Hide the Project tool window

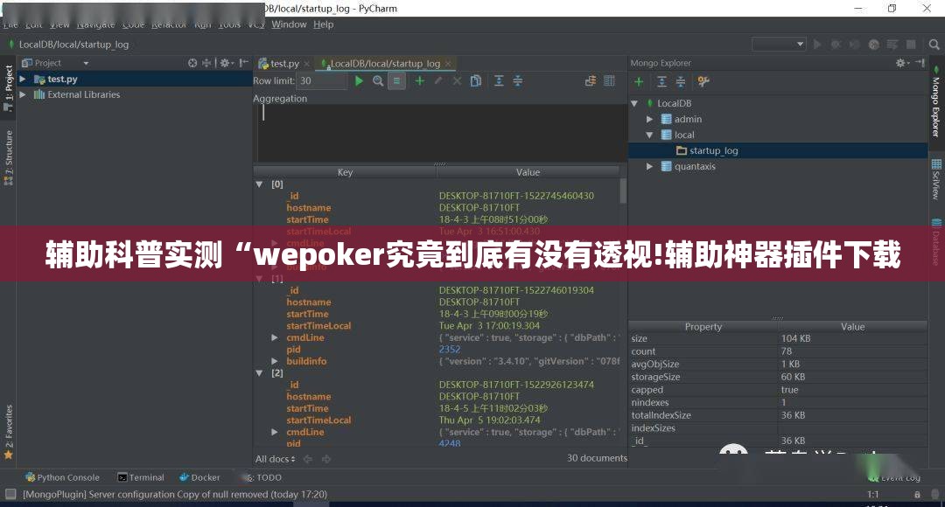[243, 63]
